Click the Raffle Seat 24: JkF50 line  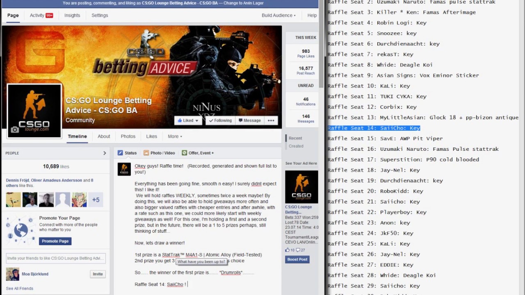tap(370, 233)
